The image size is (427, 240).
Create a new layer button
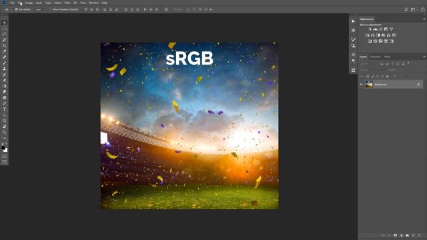(414, 235)
